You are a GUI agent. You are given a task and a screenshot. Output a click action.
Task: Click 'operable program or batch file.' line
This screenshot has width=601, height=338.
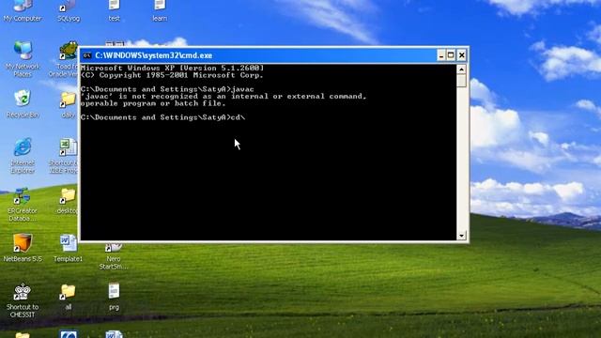pos(153,103)
